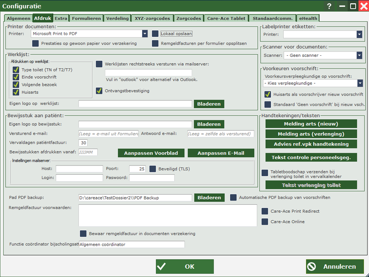Switch to the Algemeen tab
This screenshot has width=369, height=277.
click(x=18, y=18)
